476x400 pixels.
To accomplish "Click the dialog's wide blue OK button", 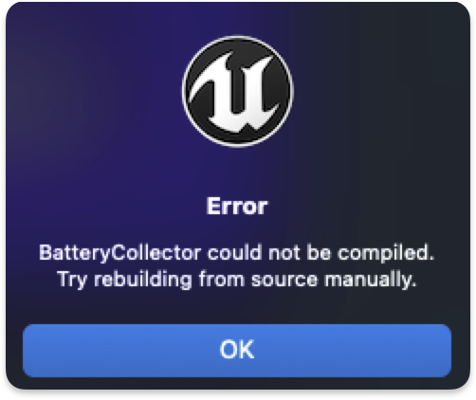I will point(237,351).
